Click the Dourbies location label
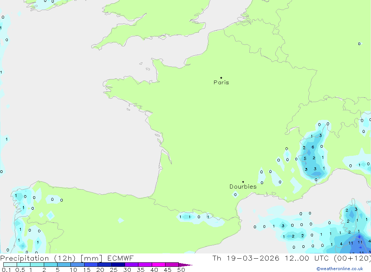Viewport: 371px width, 272px height. [x=243, y=187]
